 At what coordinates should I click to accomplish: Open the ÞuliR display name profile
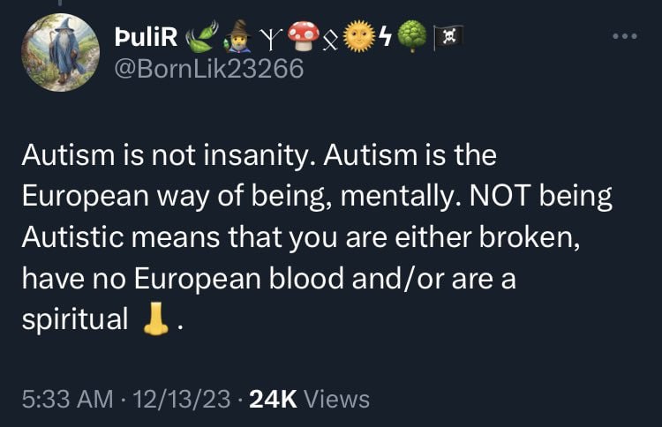point(147,36)
